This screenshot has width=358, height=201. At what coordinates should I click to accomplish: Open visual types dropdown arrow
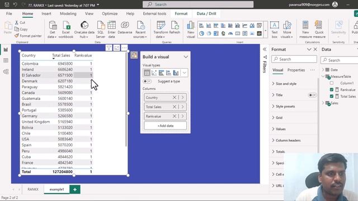[x=184, y=73]
